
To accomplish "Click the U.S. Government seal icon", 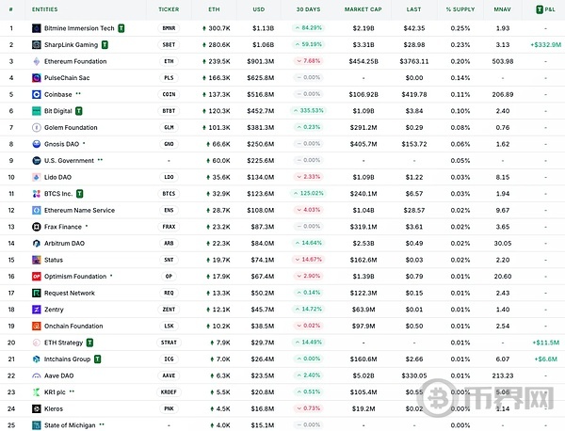I will [x=37, y=161].
